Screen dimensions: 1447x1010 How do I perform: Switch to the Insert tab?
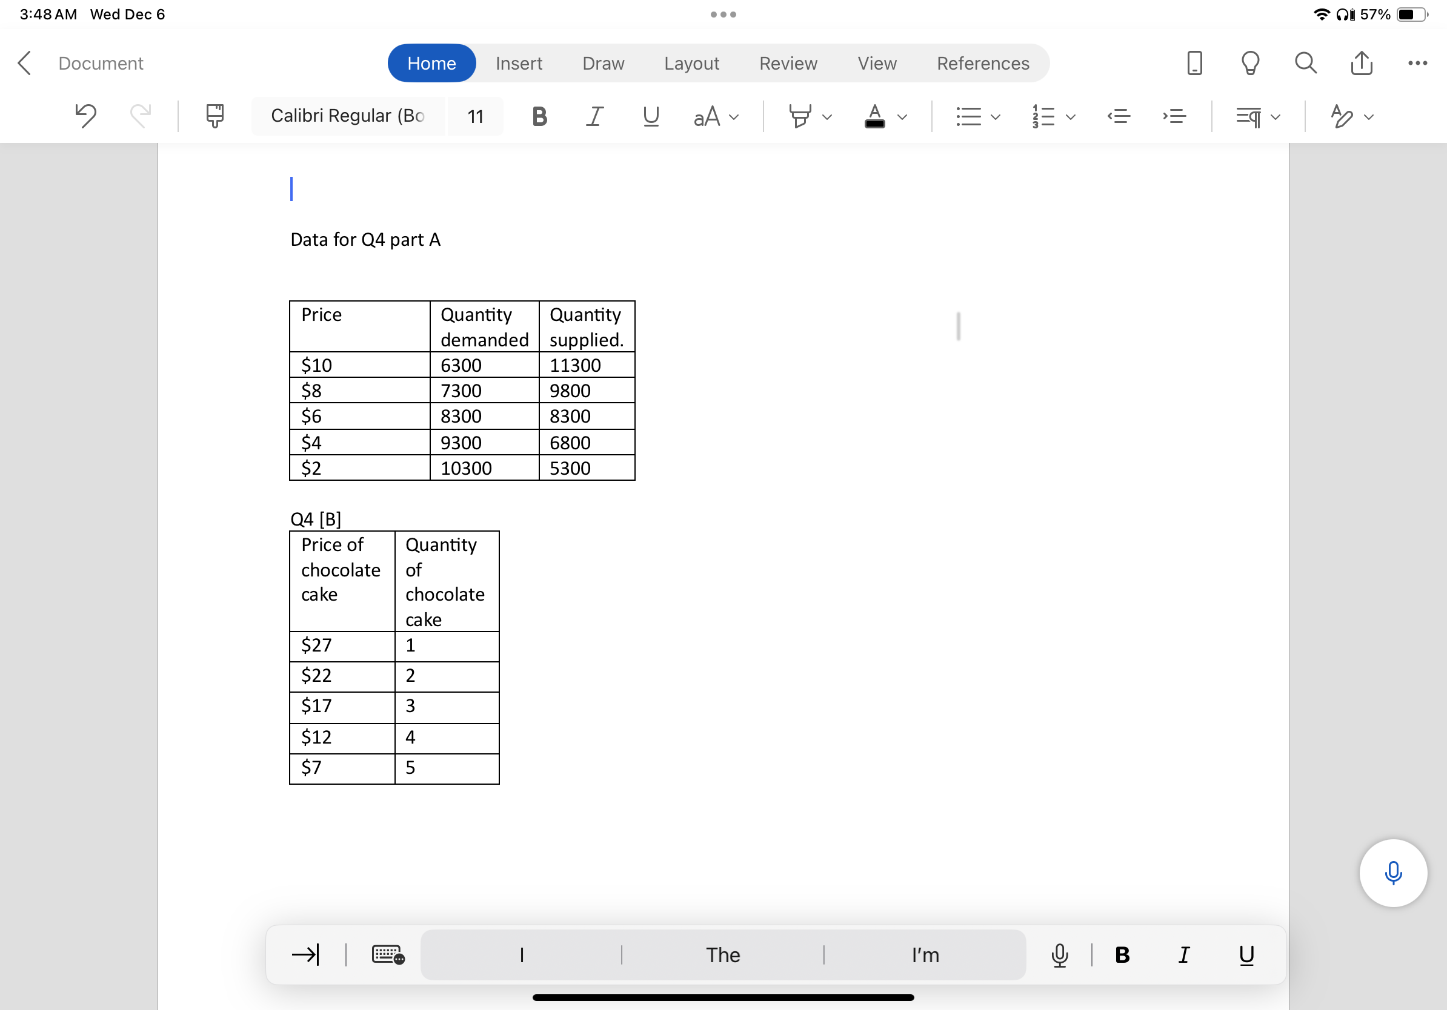click(x=518, y=64)
